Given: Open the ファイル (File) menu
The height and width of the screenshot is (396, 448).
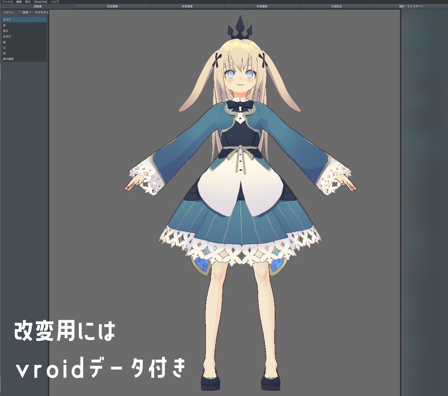Looking at the screenshot, I should (7, 2).
